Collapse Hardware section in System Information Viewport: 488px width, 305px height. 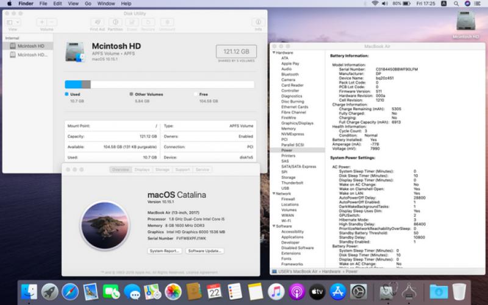274,52
